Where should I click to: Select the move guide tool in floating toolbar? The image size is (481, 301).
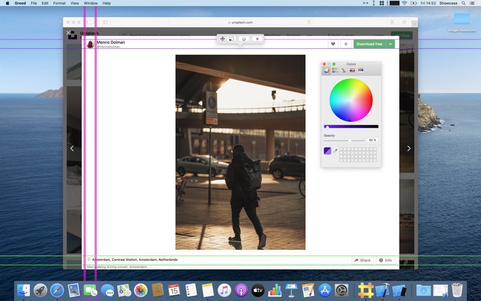pos(222,39)
